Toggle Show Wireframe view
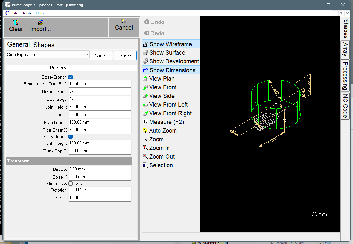The height and width of the screenshot is (244, 353). [x=171, y=44]
